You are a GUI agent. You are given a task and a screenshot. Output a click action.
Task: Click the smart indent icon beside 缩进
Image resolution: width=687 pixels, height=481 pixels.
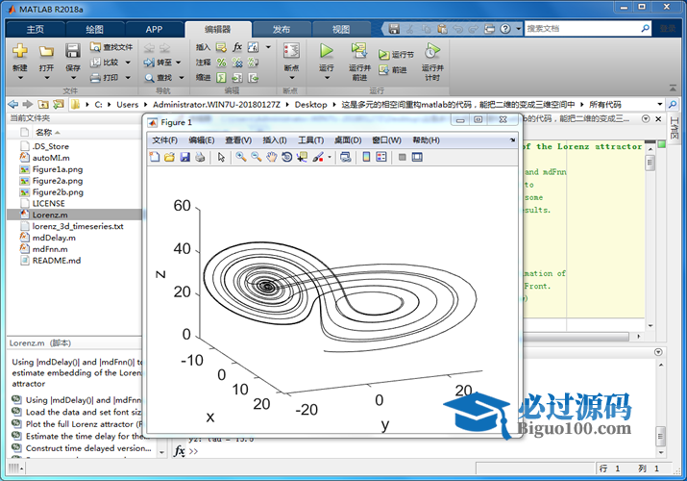[x=221, y=78]
